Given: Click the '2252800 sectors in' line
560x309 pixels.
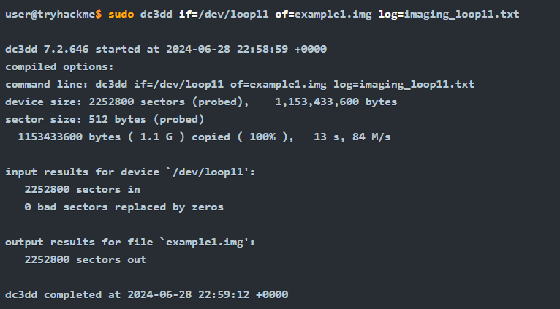Looking at the screenshot, I should [x=83, y=189].
